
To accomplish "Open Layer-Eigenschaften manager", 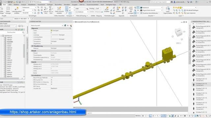I will [168, 10].
